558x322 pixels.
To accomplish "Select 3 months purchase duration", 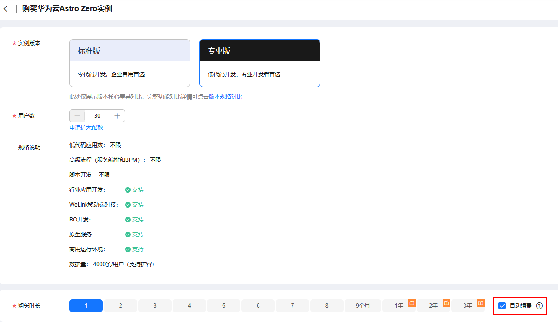I will click(155, 306).
